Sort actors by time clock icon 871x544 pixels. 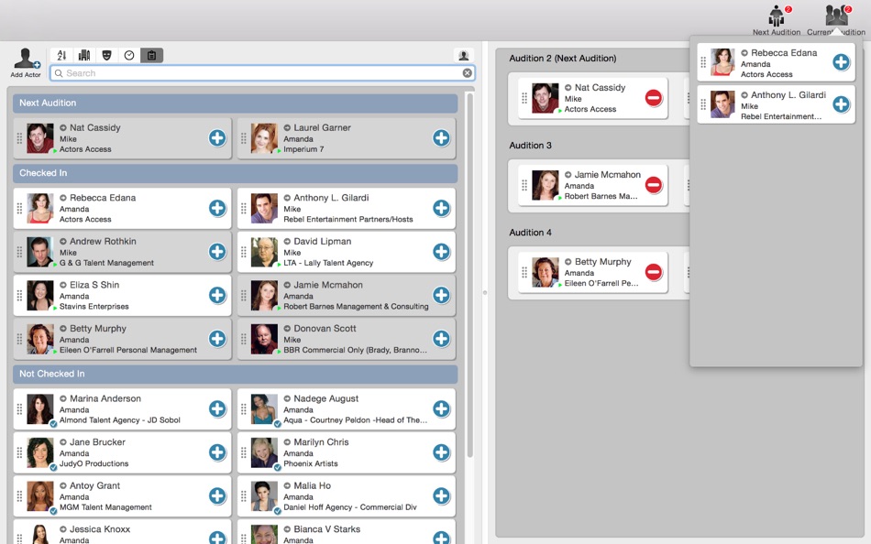pyautogui.click(x=129, y=55)
